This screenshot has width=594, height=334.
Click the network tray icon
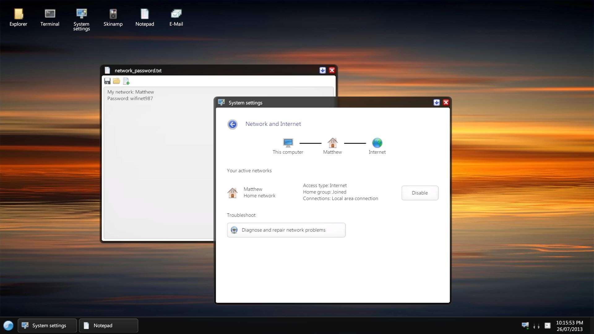[x=525, y=325]
